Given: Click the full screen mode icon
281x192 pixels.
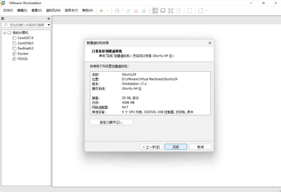Looking at the screenshot, I should [x=171, y=11].
